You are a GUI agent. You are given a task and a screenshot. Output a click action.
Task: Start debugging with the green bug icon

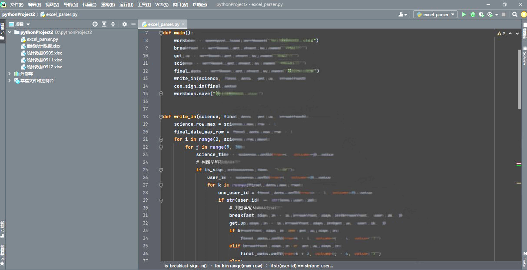point(472,14)
